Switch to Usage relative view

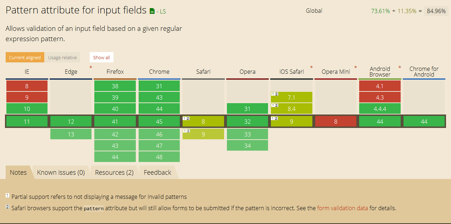click(x=62, y=57)
